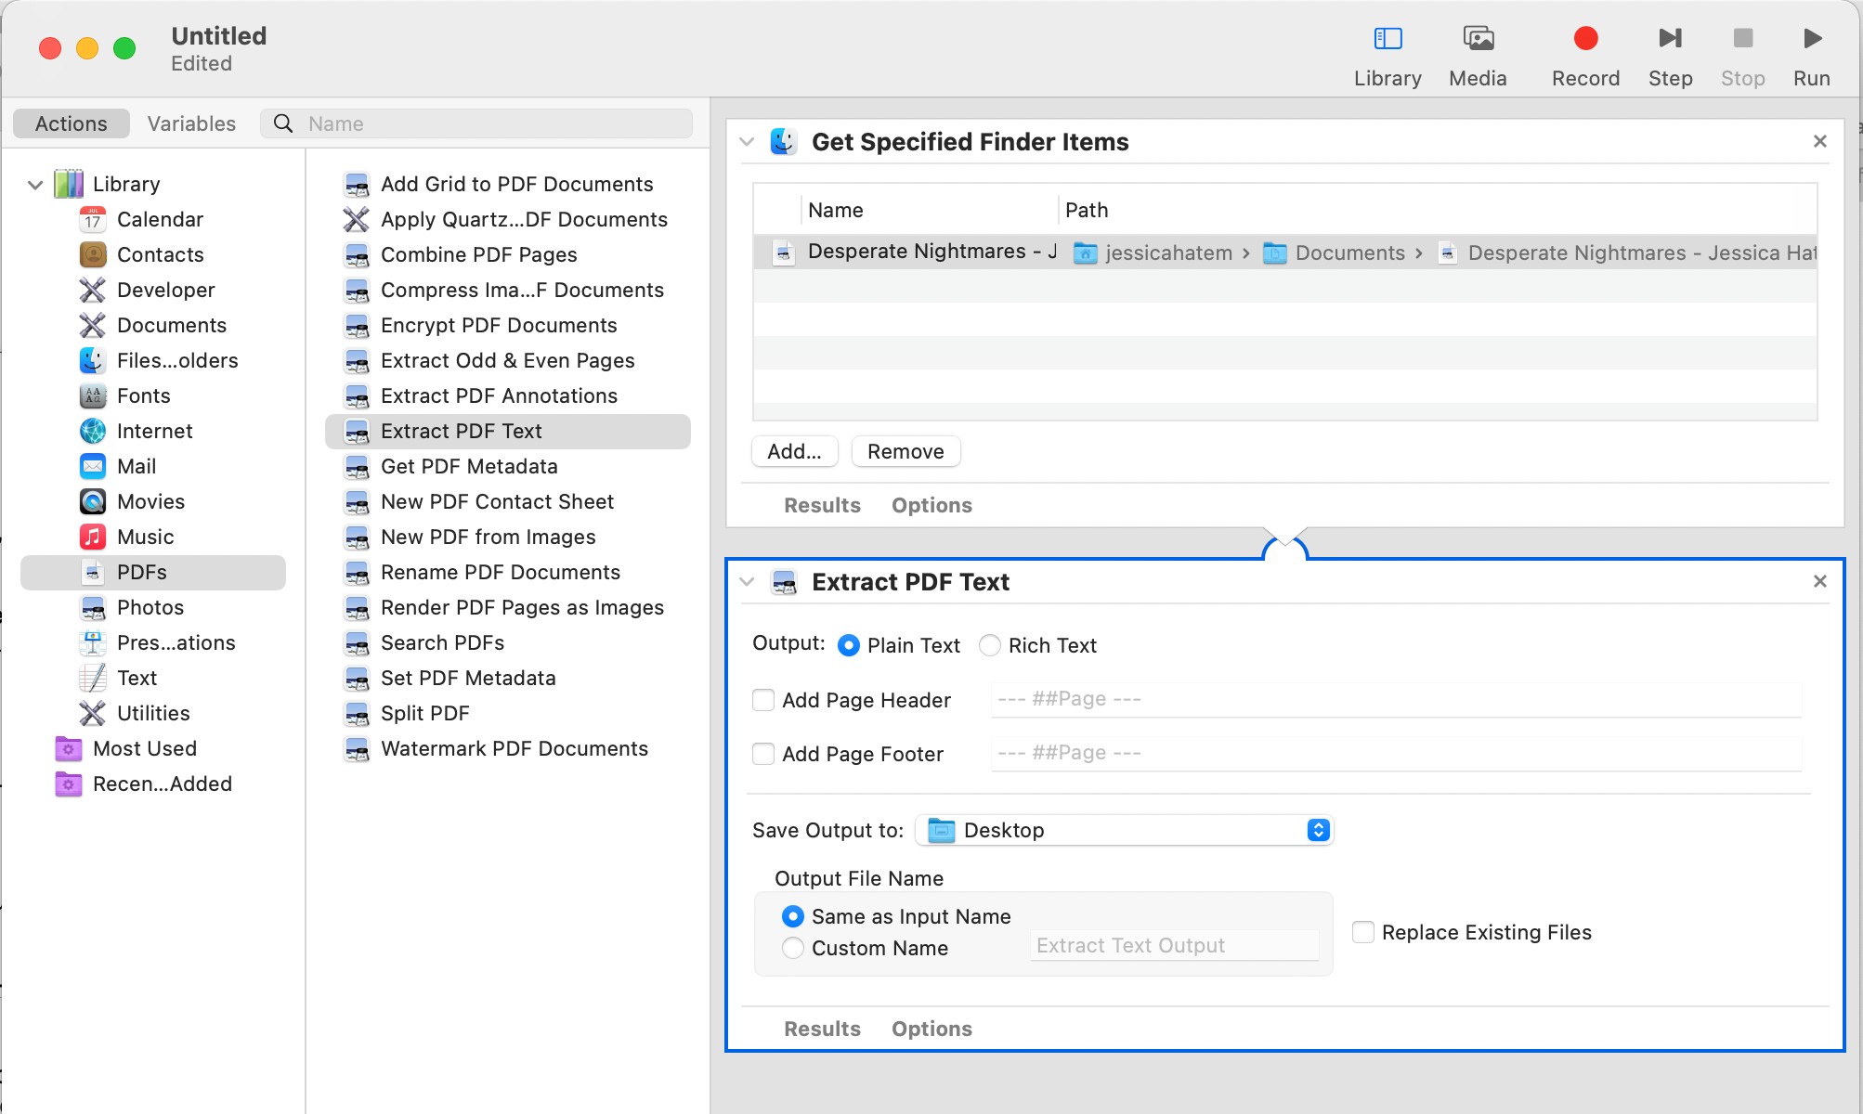Select the Fonts category icon
This screenshot has height=1114, width=1863.
click(93, 396)
